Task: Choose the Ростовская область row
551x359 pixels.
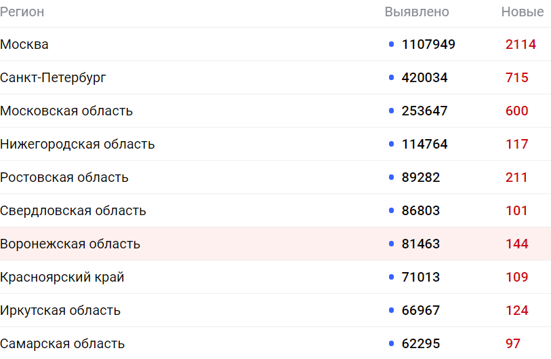Action: [x=275, y=177]
